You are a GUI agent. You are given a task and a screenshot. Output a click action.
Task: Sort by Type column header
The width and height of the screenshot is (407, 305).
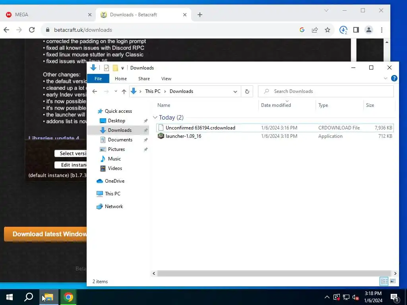[323, 105]
